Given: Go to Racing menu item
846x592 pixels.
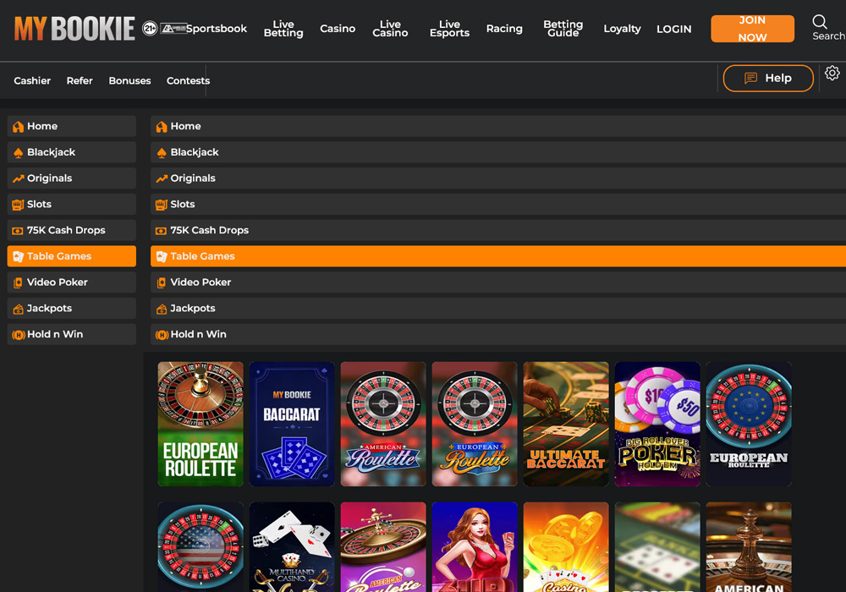Looking at the screenshot, I should pyautogui.click(x=504, y=29).
